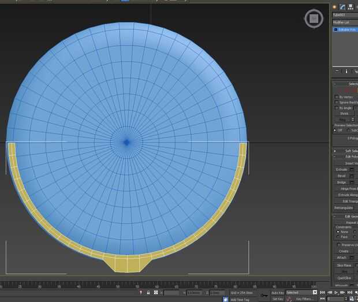Toggle the Set Key button

[x=278, y=299]
